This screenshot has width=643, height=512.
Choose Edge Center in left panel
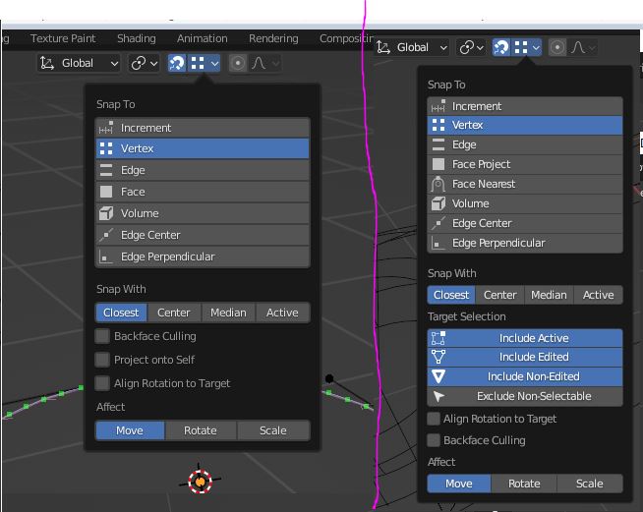[203, 235]
